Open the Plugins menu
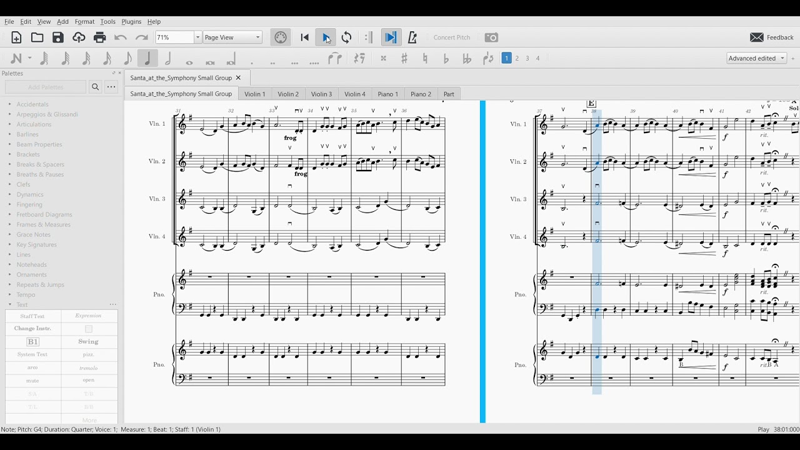This screenshot has height=450, width=800. coord(131,21)
